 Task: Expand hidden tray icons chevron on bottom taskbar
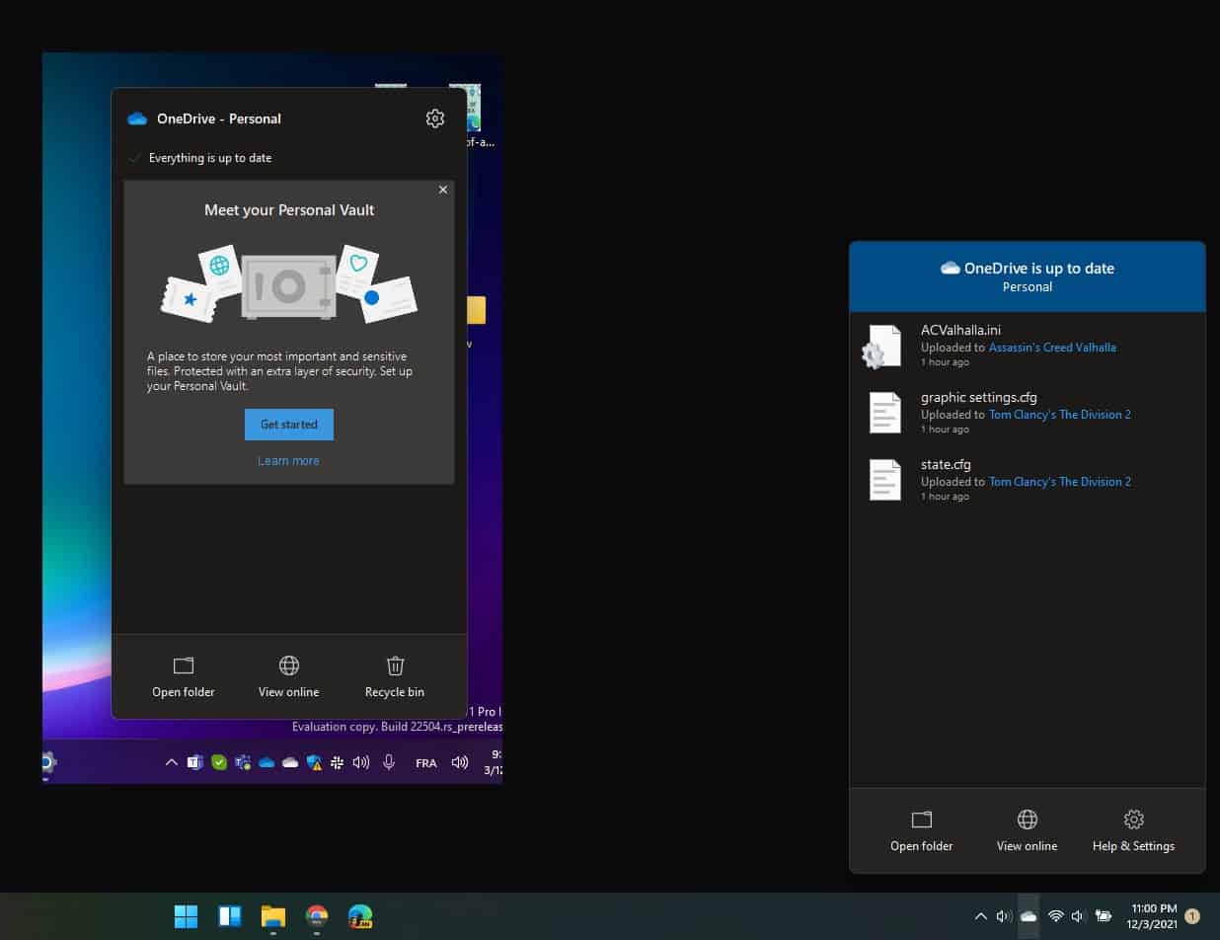click(980, 916)
